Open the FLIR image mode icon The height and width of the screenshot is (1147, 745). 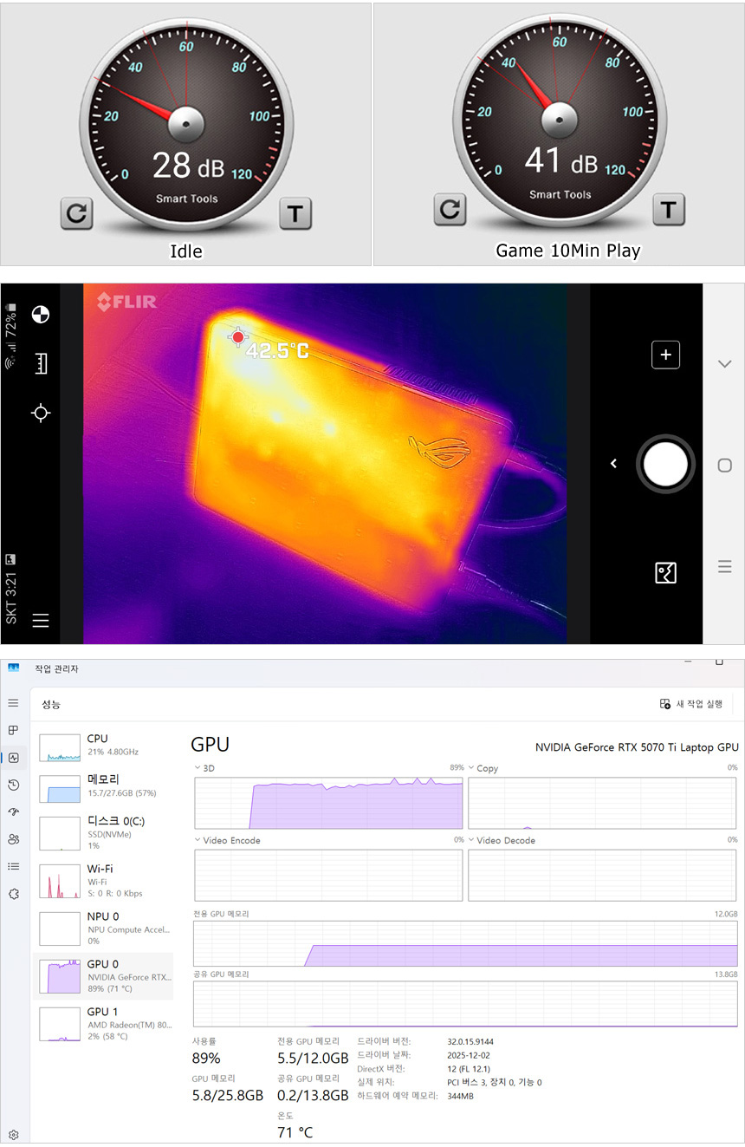pyautogui.click(x=665, y=573)
